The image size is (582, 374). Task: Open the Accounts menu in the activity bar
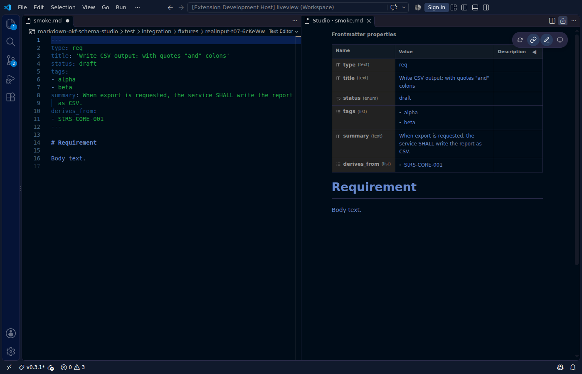(x=11, y=333)
